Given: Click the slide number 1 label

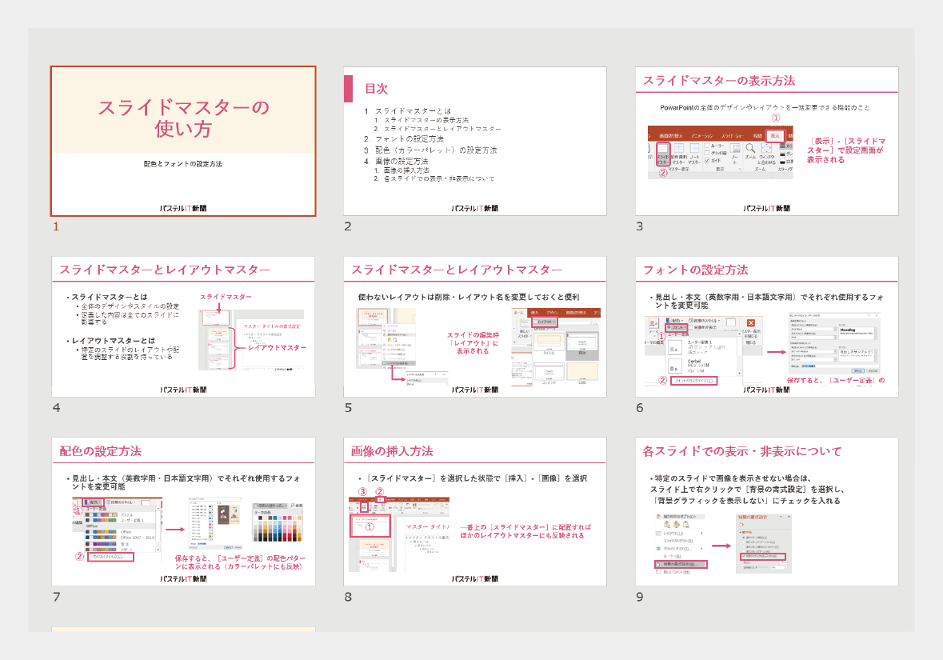Looking at the screenshot, I should pyautogui.click(x=56, y=227).
